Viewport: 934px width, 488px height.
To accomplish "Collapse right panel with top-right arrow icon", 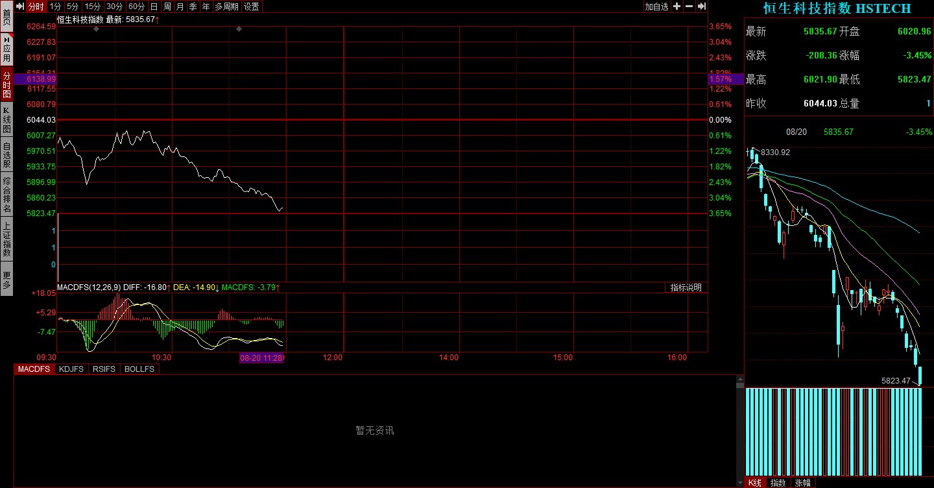I will coord(701,6).
